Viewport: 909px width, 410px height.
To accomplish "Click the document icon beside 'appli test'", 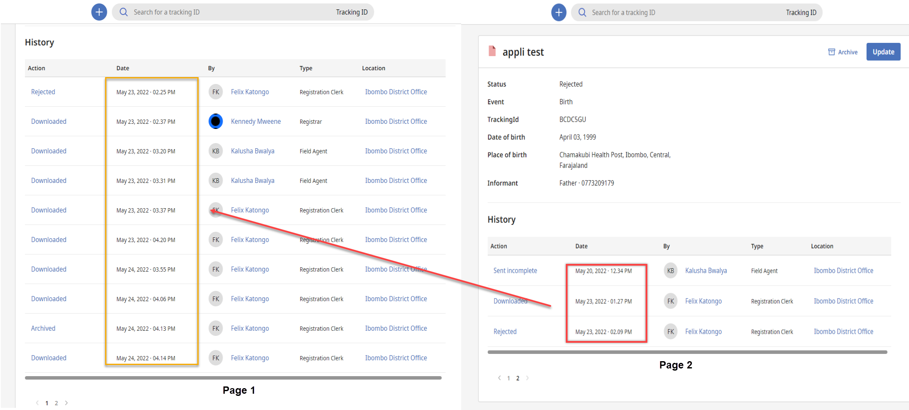I will click(492, 51).
